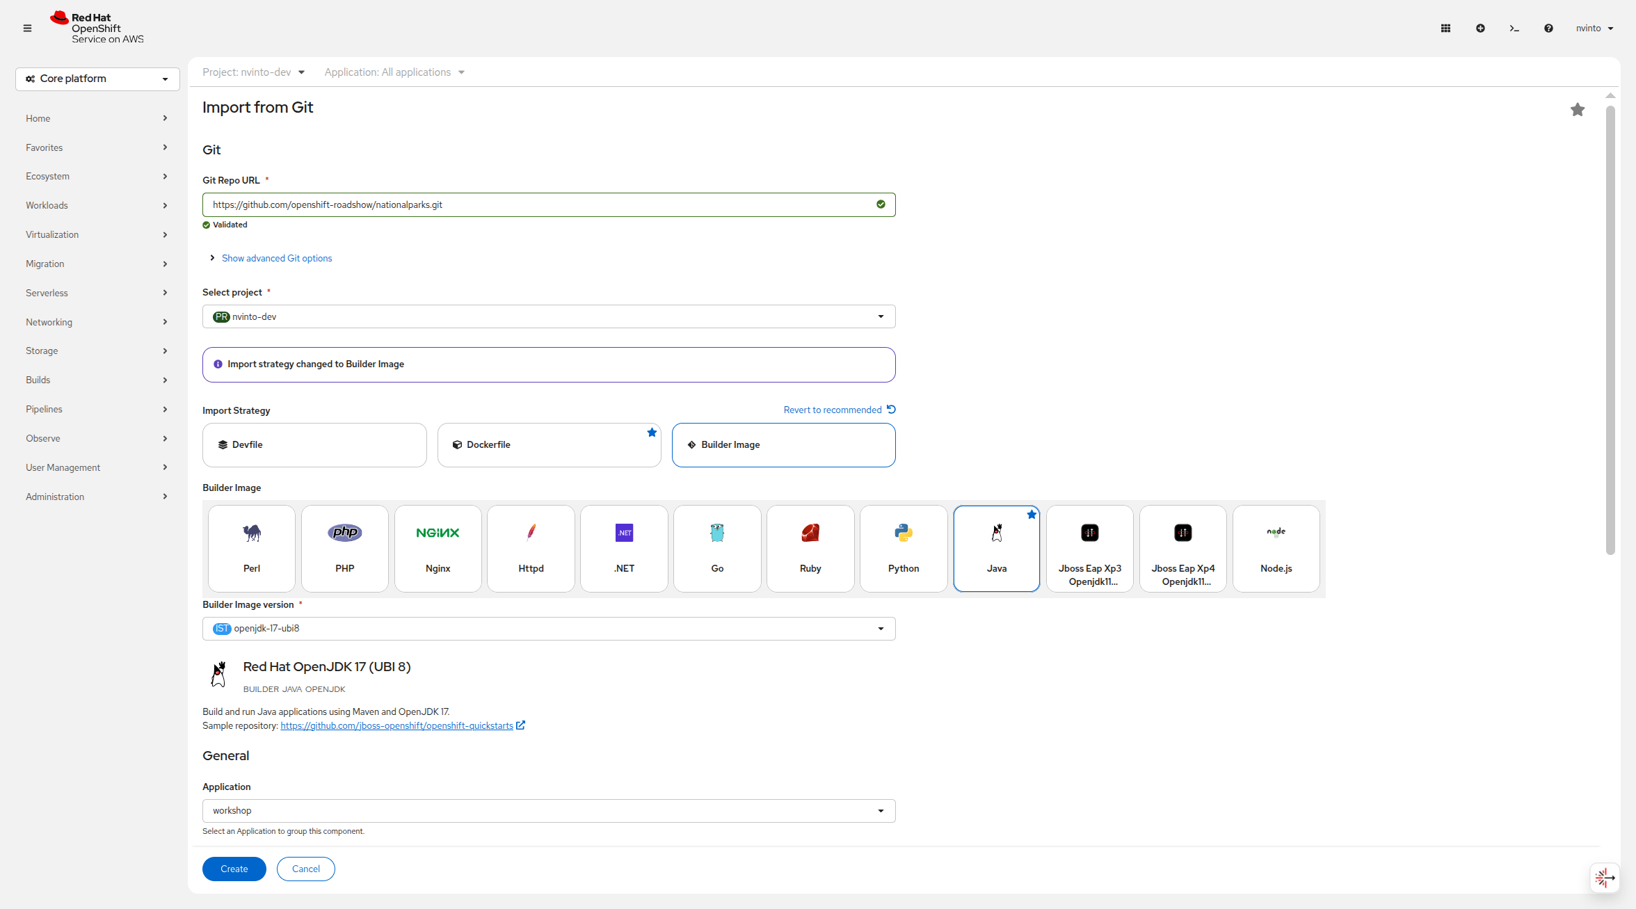Click the Revert to recommended link

coord(833,410)
